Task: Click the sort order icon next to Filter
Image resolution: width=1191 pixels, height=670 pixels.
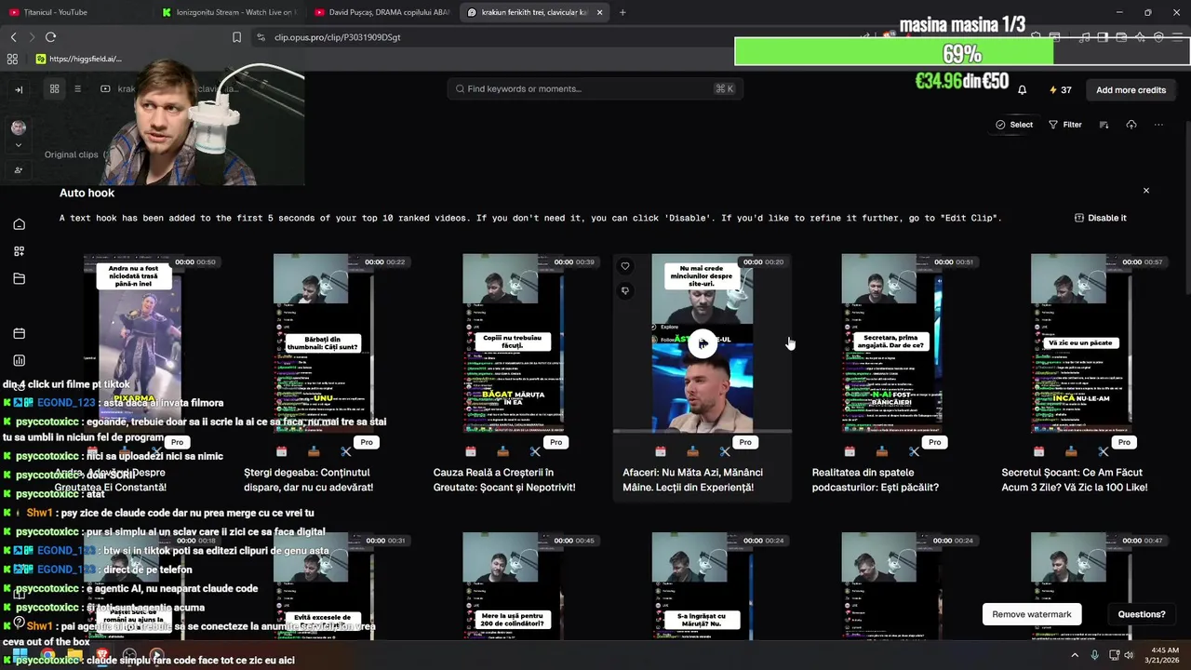Action: pyautogui.click(x=1104, y=125)
